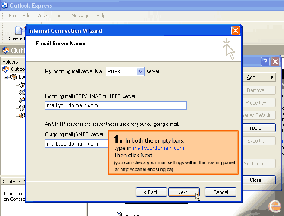Click the Outlook Express banner icon
The height and width of the screenshot is (216, 284).
6,50
